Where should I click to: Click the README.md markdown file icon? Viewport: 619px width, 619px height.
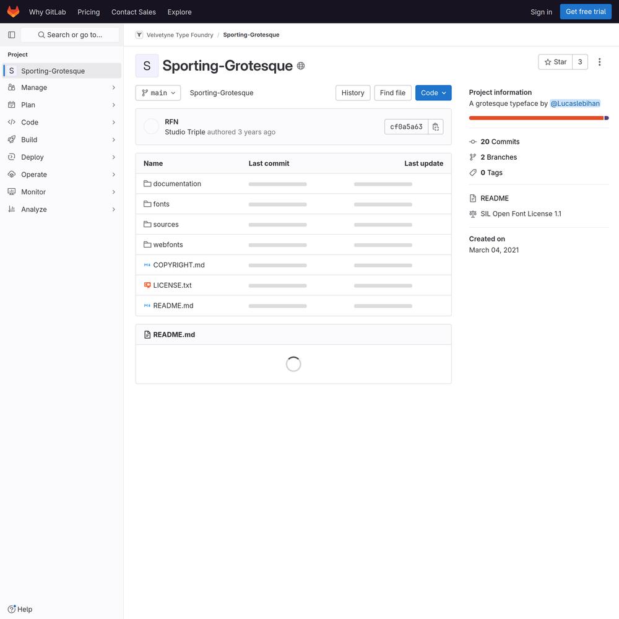[x=147, y=306]
